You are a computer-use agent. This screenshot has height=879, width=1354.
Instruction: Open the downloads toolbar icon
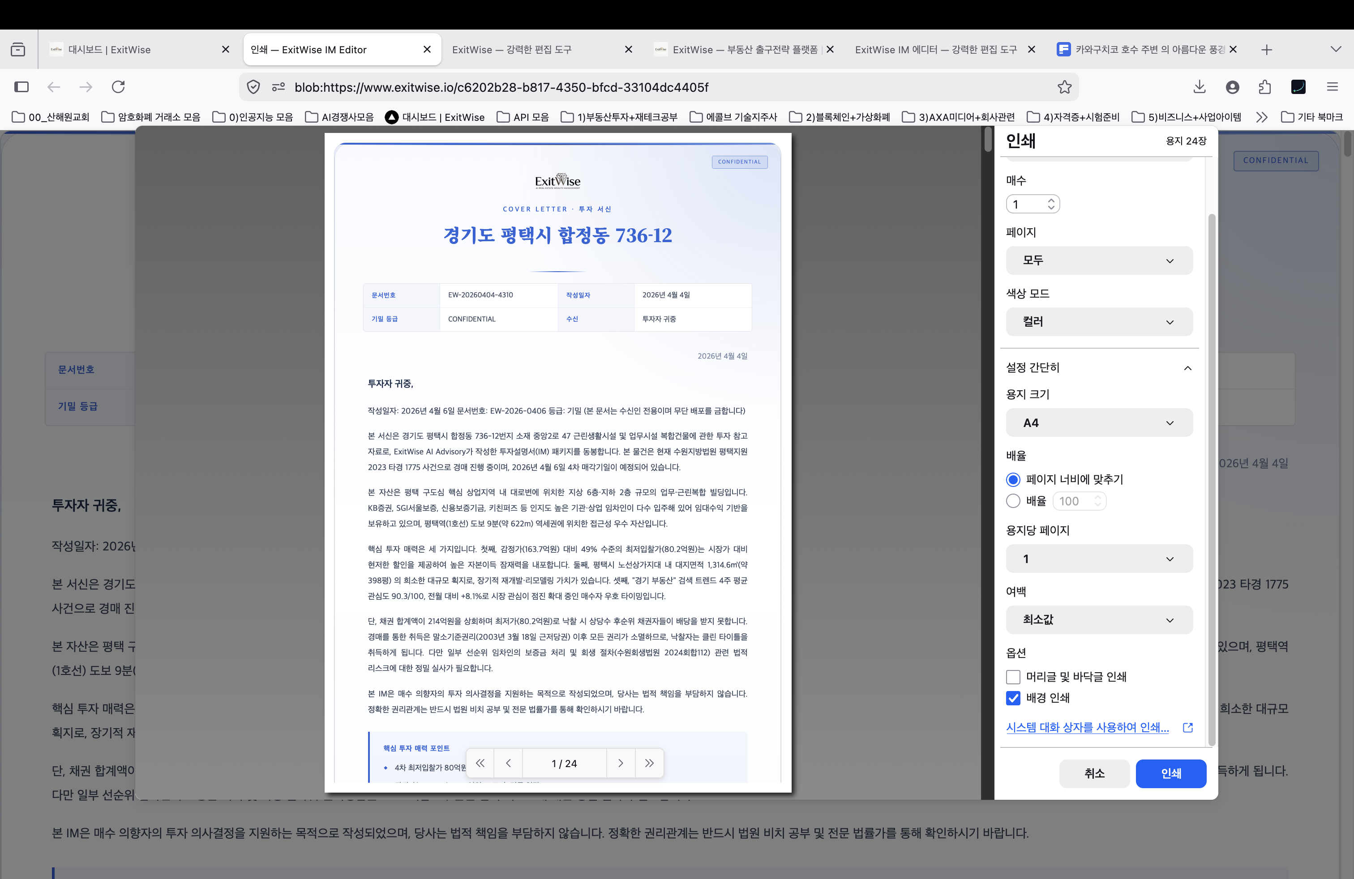pos(1199,87)
